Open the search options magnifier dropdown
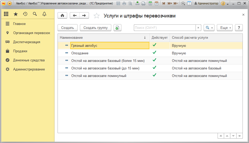 pos(209,28)
